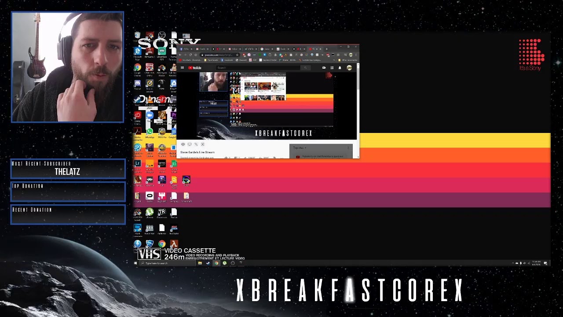Select the Half-Life lambda desktop shortcut

point(174,244)
